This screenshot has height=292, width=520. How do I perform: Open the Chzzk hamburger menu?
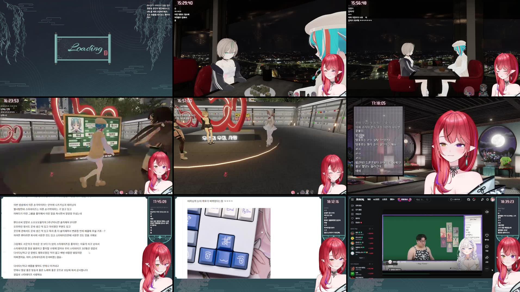(x=352, y=200)
